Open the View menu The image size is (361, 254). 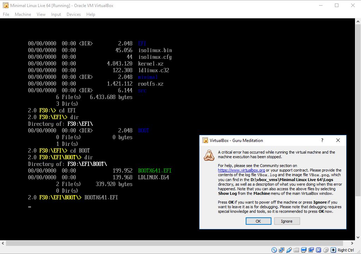(41, 14)
